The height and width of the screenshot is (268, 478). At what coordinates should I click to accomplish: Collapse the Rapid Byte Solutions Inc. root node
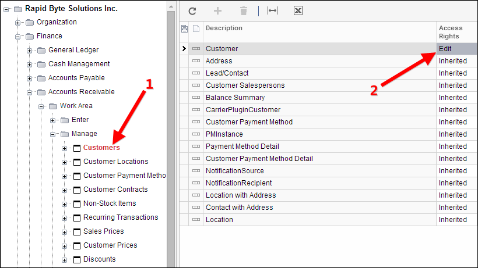point(6,9)
